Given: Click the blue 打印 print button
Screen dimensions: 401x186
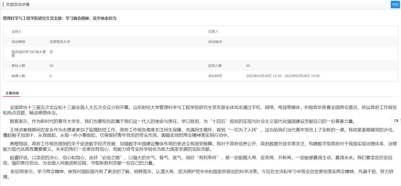Looking at the screenshot, I should click(395, 4).
